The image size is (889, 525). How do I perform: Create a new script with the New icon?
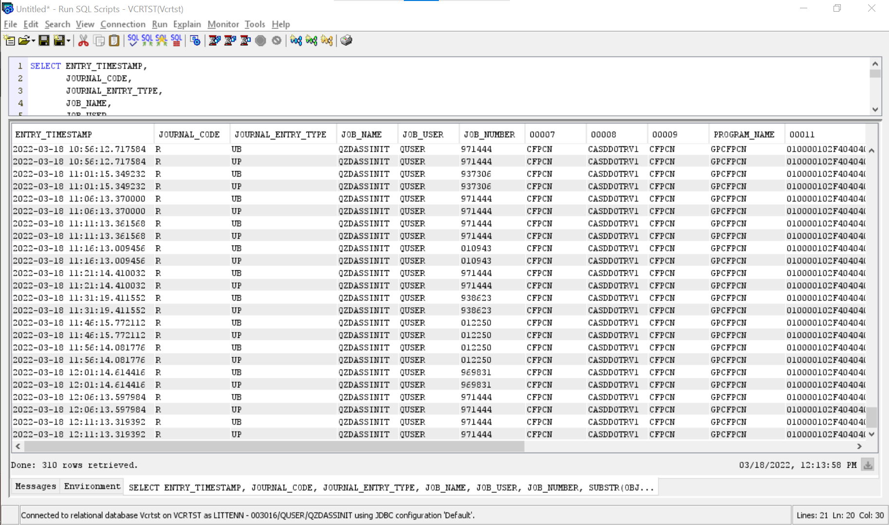click(9, 40)
